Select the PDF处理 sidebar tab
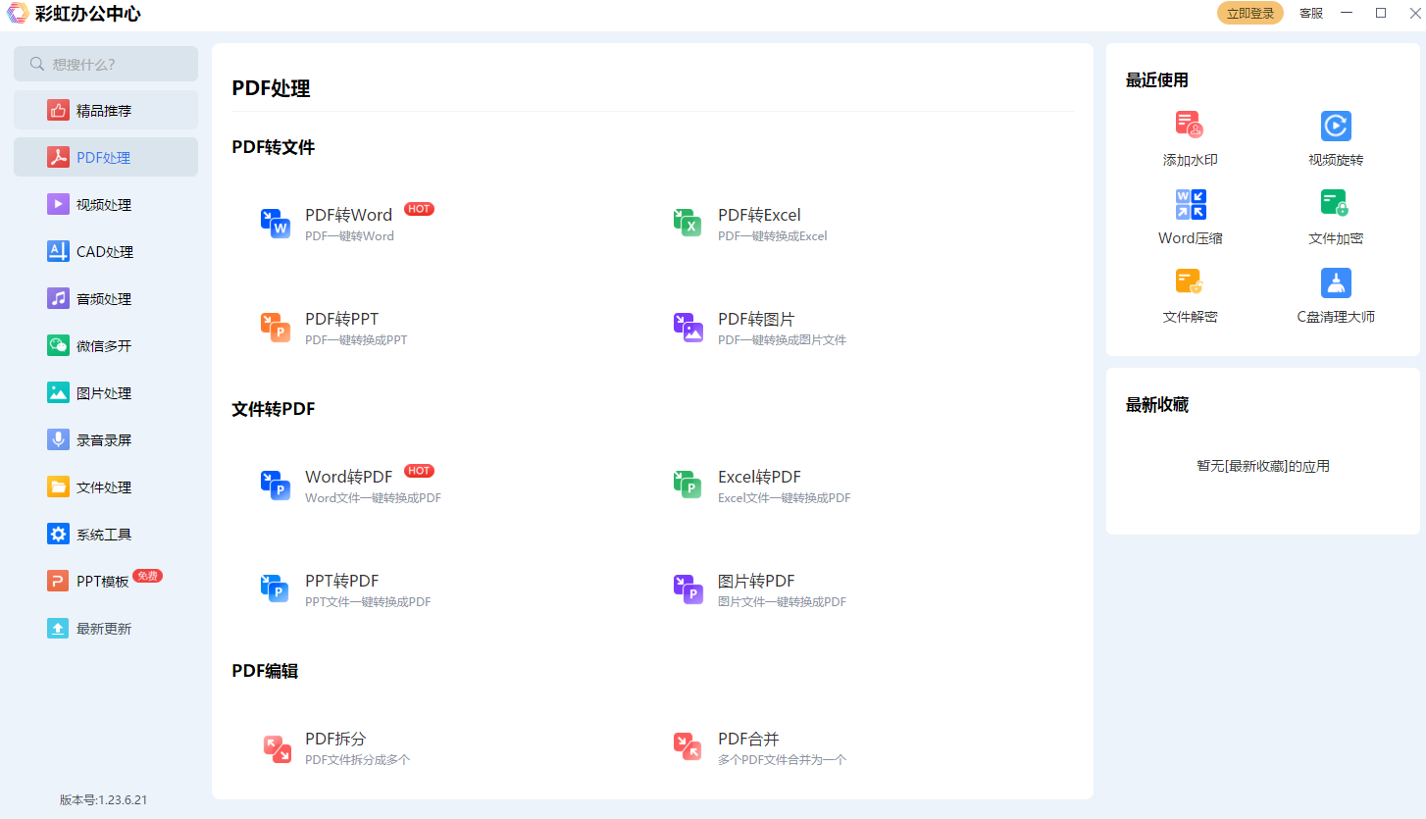1426x819 pixels. pos(106,158)
